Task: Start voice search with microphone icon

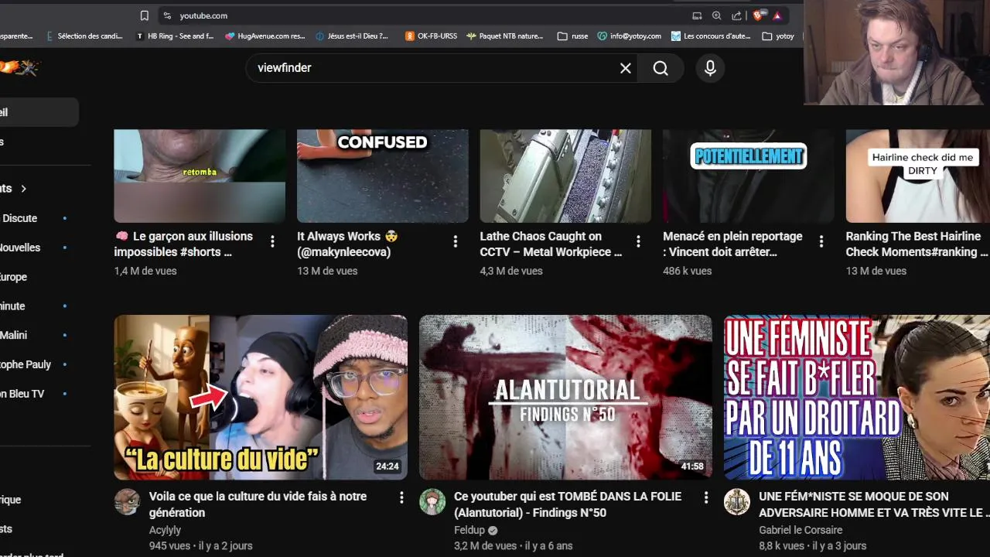Action: (710, 68)
